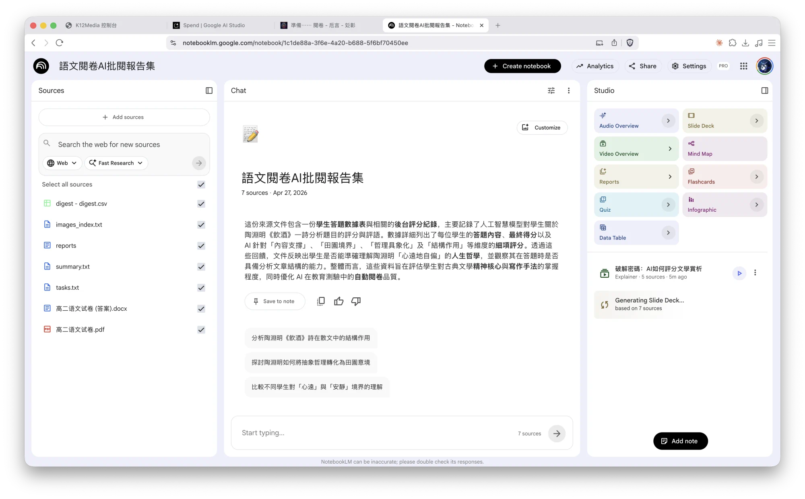Open Slide Deck options via its chevron
This screenshot has width=805, height=499.
tap(757, 120)
